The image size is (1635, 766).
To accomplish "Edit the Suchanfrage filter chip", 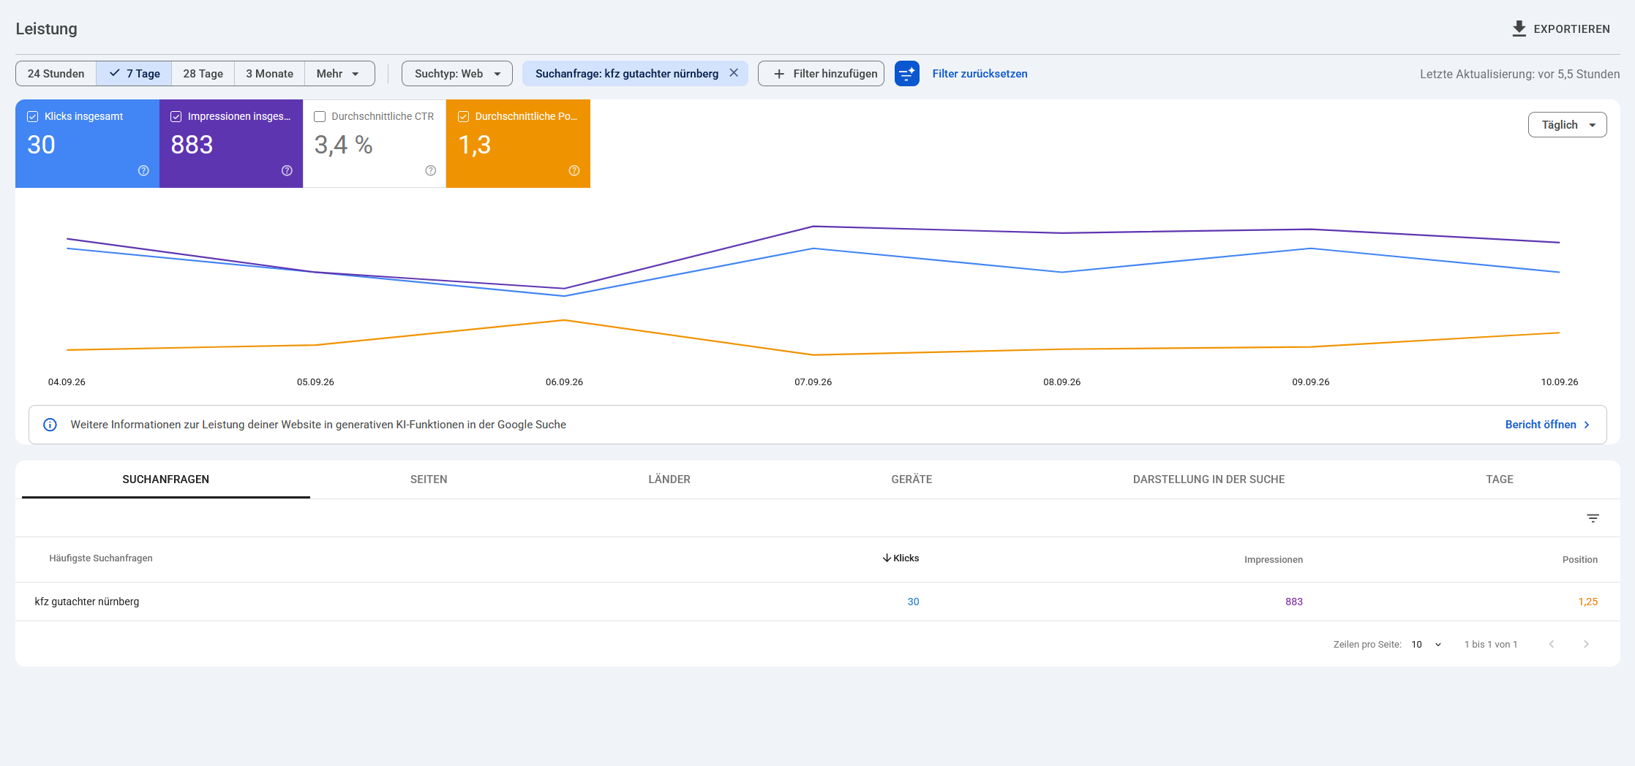I will [626, 73].
